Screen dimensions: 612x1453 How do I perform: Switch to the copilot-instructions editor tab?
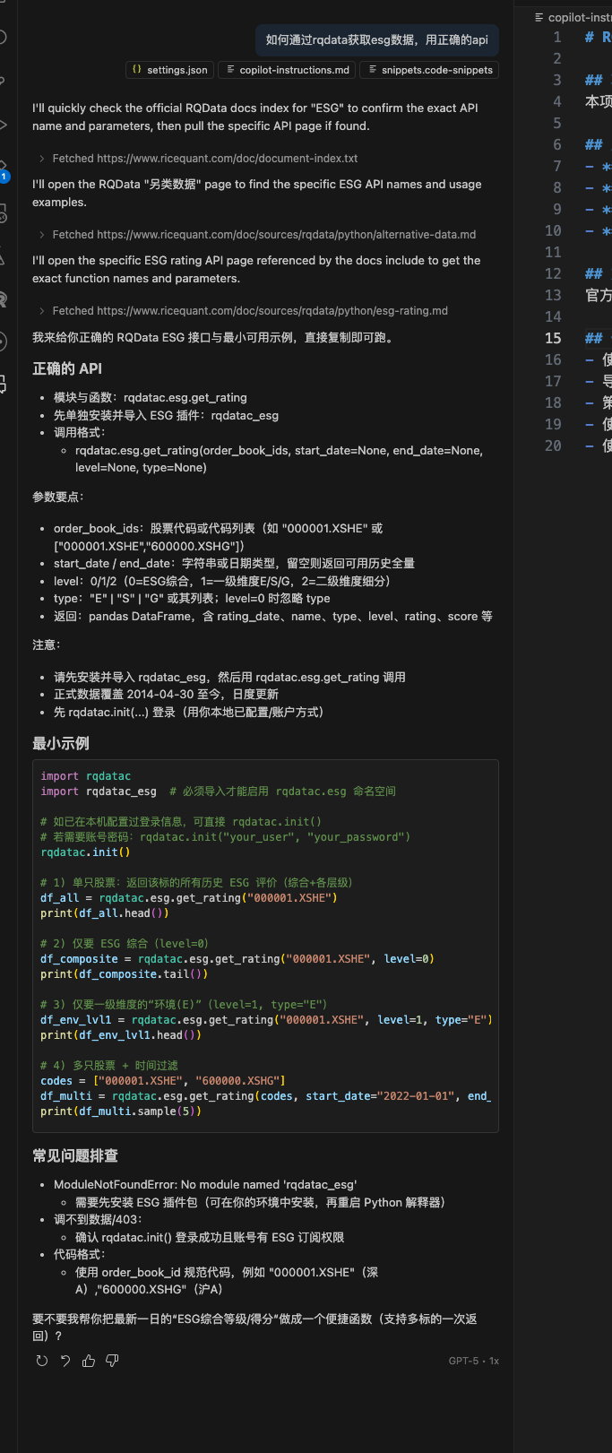pos(573,17)
